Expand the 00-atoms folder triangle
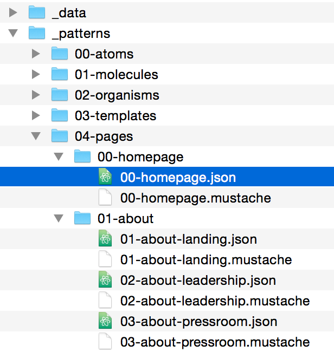Viewport: 334px width, 352px height. [36, 54]
